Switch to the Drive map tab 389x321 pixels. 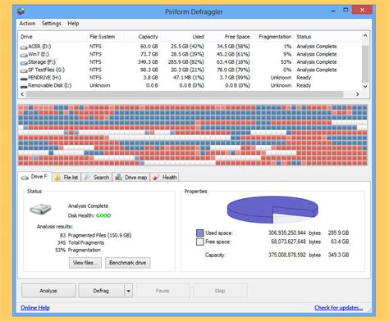coord(131,177)
